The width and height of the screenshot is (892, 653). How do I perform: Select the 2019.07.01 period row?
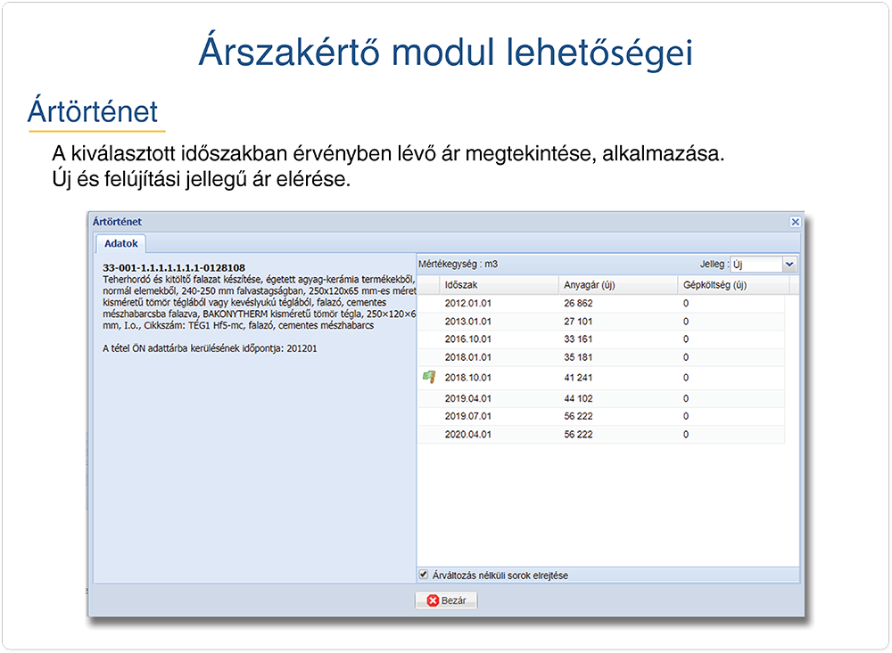600,417
